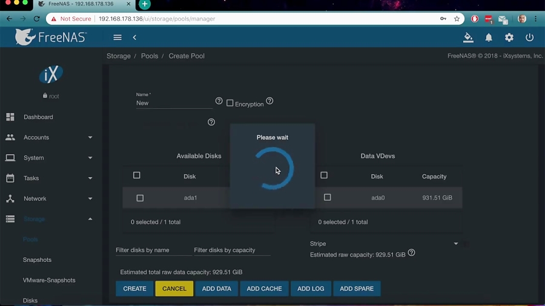Select the ada1 disk checkbox
Viewport: 545px width, 306px height.
click(x=140, y=198)
